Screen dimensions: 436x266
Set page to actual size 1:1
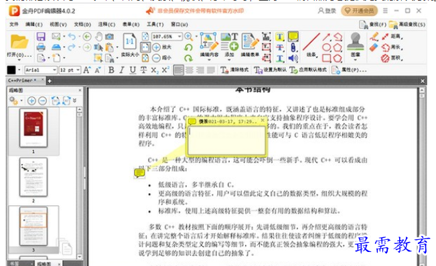(x=129, y=41)
